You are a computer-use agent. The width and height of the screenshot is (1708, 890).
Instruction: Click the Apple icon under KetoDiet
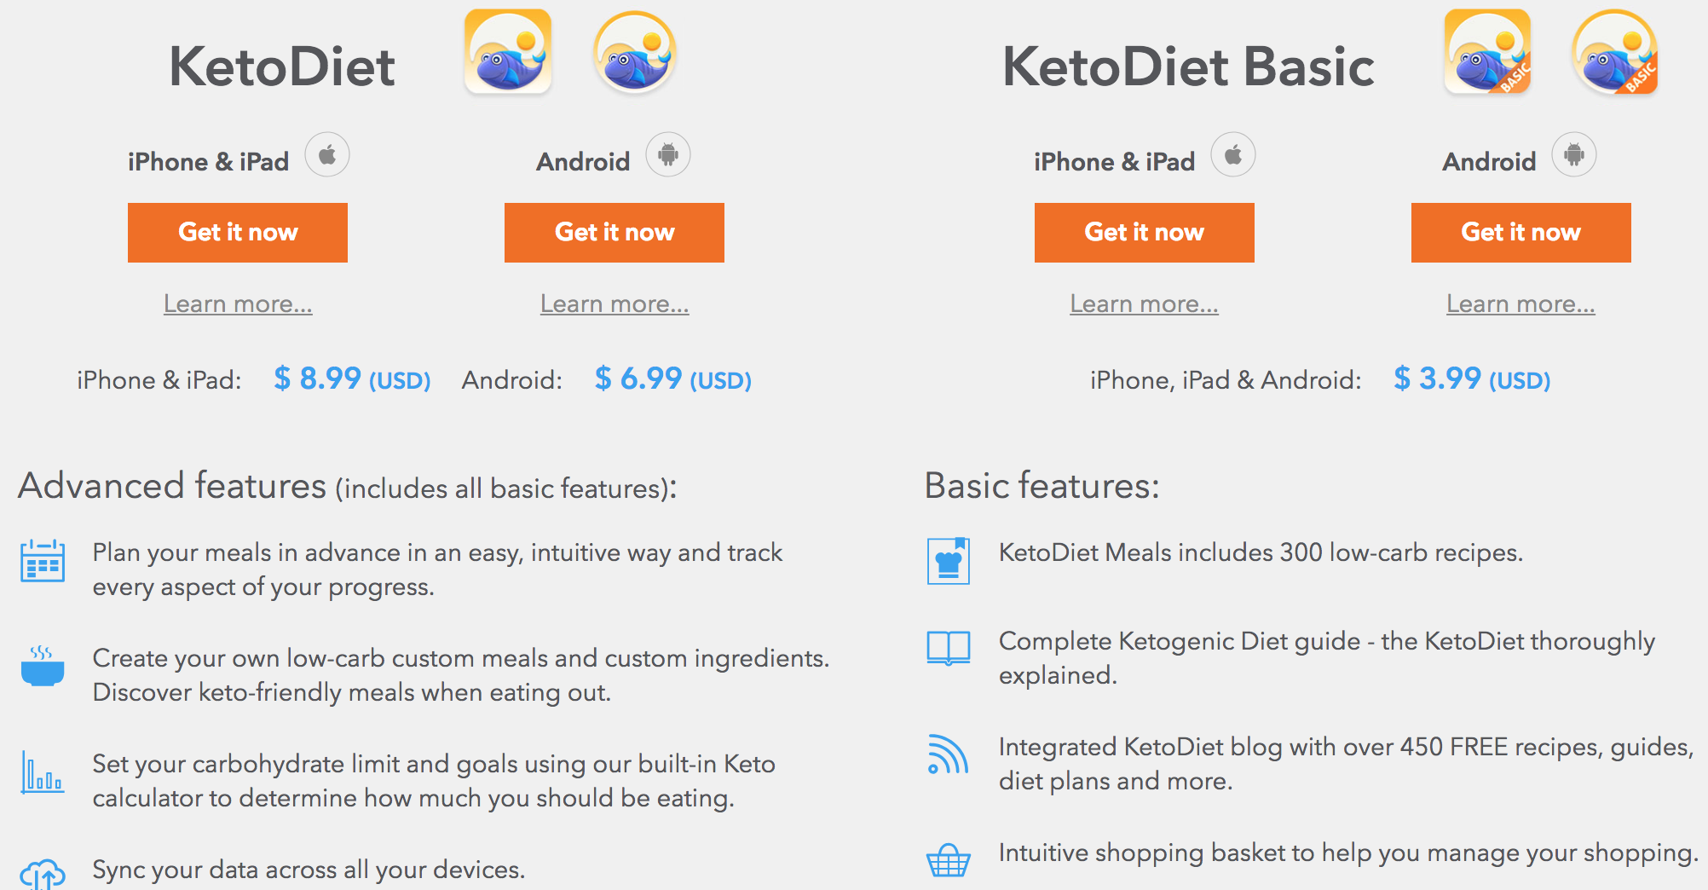pos(327,155)
